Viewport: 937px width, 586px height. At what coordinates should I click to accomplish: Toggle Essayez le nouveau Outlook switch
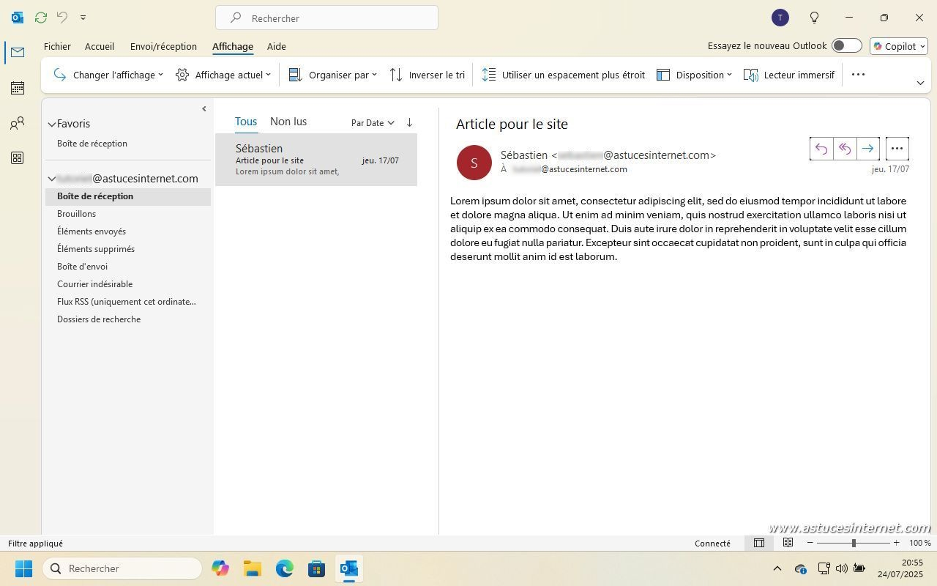click(x=847, y=45)
